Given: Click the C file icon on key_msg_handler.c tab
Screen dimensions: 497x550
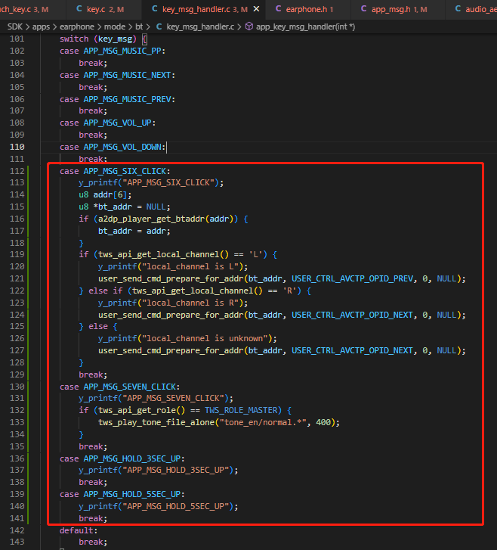Looking at the screenshot, I should [154, 9].
